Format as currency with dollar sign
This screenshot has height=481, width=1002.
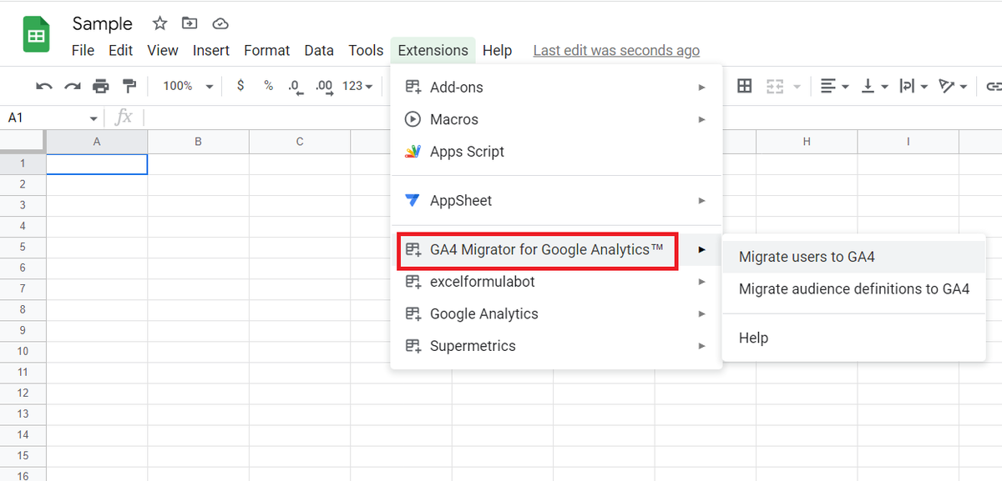click(240, 86)
